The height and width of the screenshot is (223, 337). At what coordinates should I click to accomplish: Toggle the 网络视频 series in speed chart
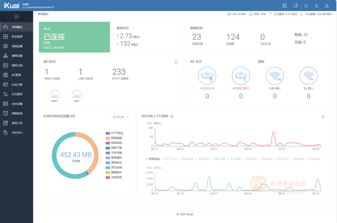187,159
